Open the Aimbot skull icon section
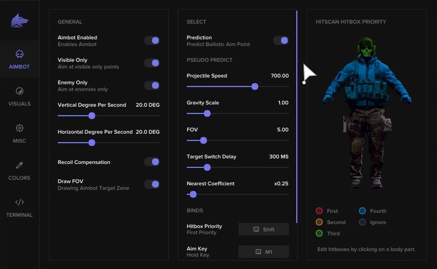This screenshot has height=269, width=437. pos(20,54)
